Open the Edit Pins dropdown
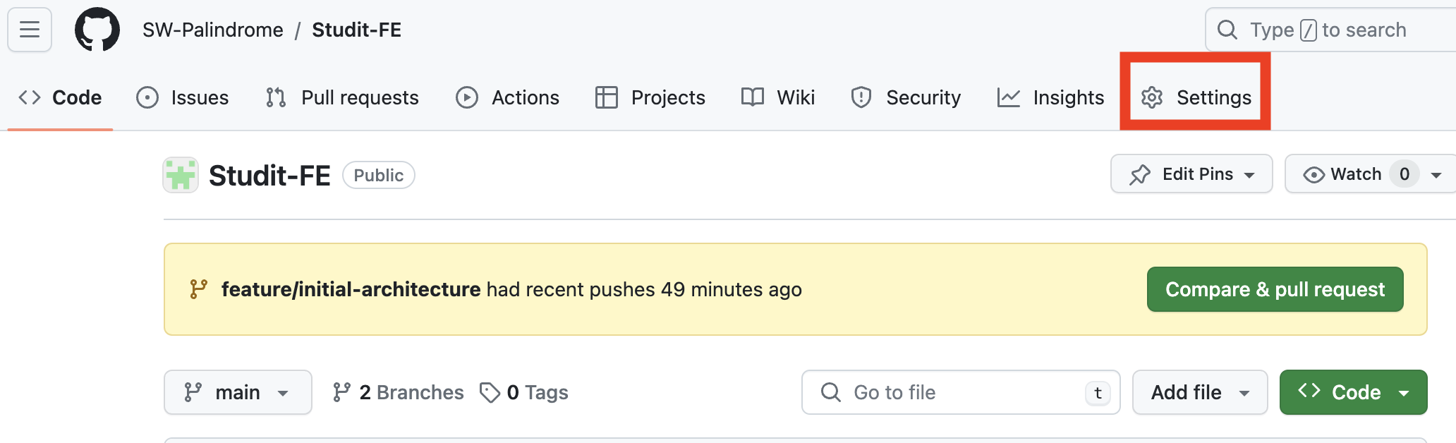 point(1191,174)
